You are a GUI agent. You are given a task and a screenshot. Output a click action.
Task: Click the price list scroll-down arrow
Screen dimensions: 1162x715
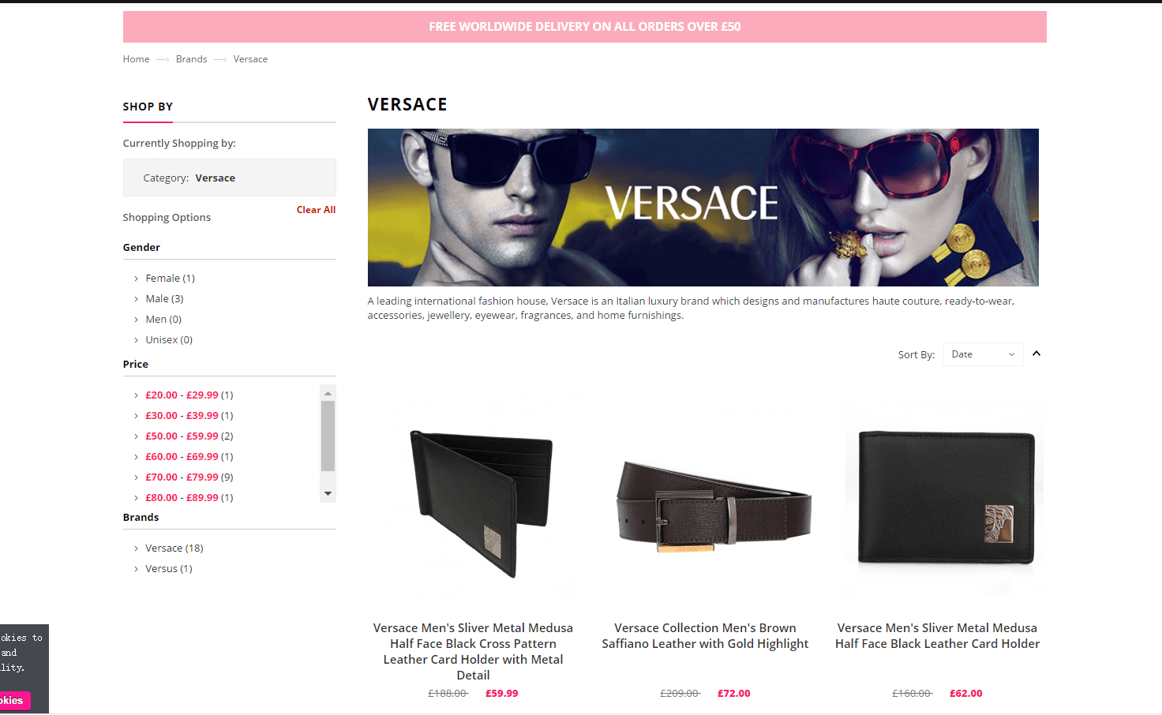[328, 494]
